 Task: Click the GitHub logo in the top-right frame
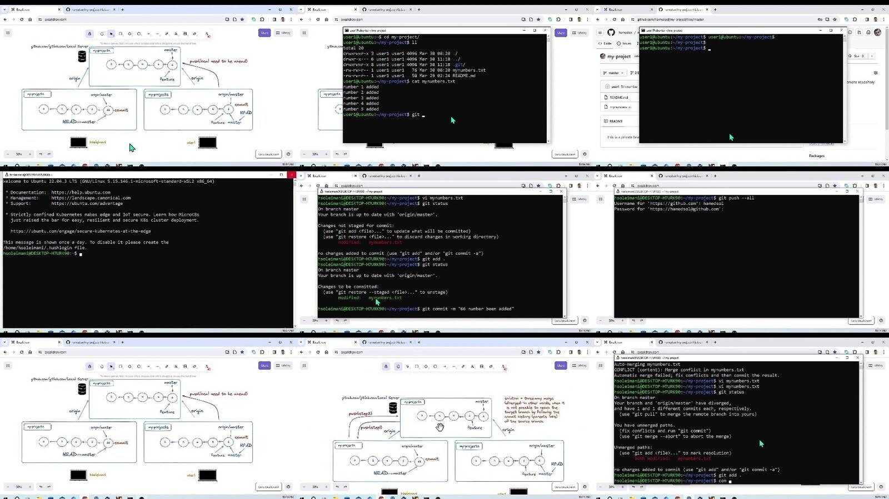tap(611, 33)
